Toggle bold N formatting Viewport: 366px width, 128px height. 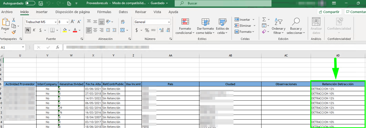28,30
